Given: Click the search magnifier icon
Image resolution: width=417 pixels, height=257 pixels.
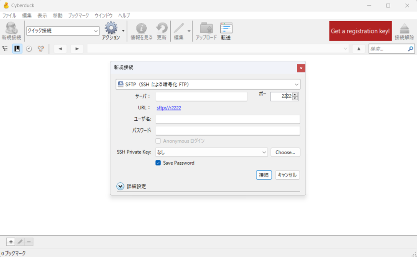Looking at the screenshot, I should (x=410, y=48).
